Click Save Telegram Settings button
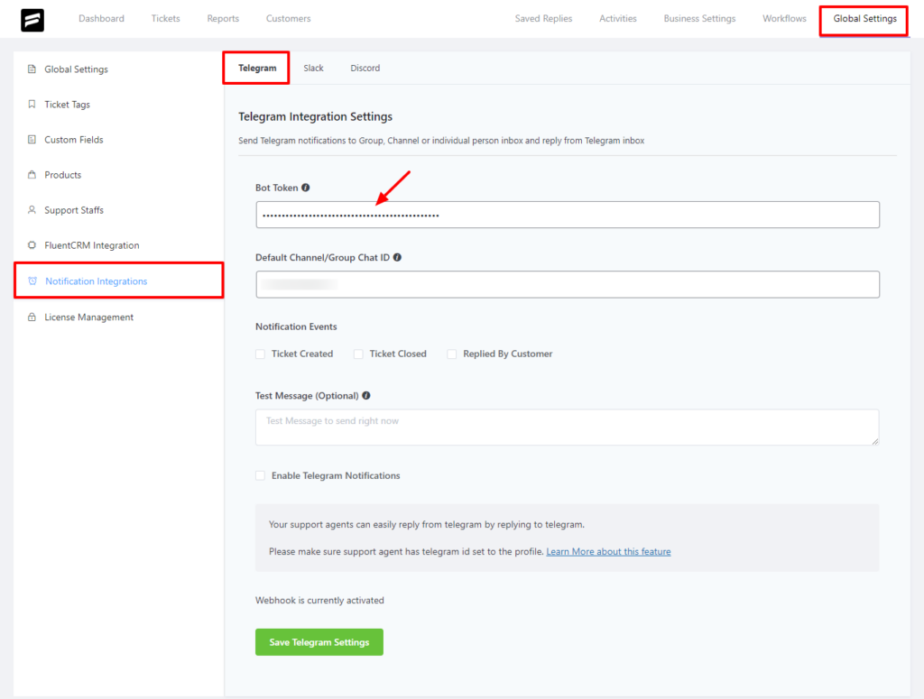Viewport: 924px width, 699px height. (319, 642)
